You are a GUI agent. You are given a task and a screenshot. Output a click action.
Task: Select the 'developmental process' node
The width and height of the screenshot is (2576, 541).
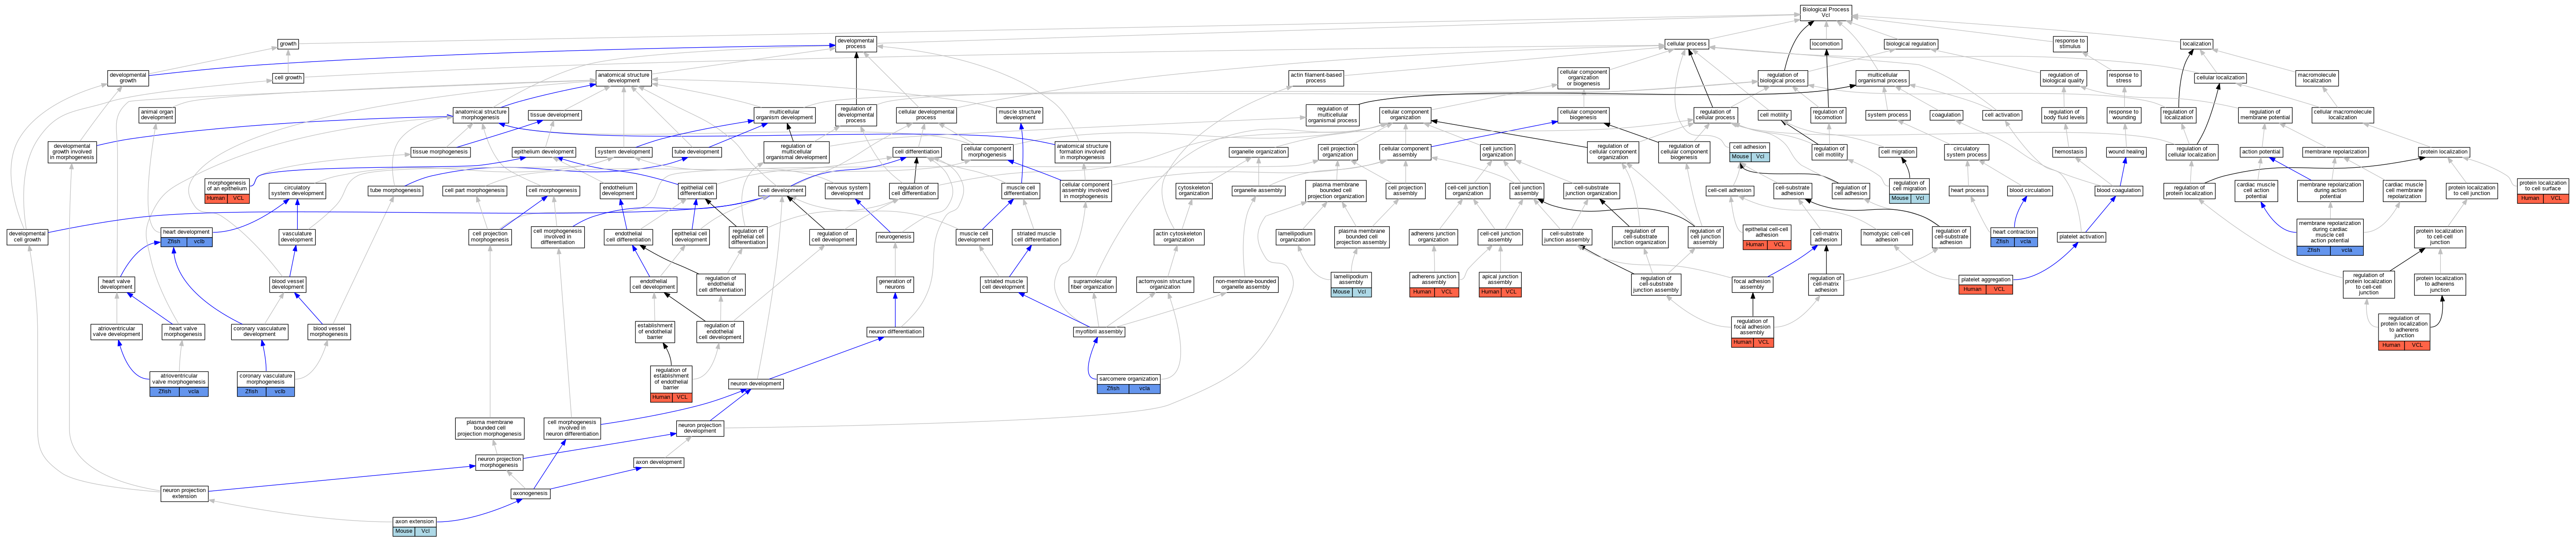856,44
